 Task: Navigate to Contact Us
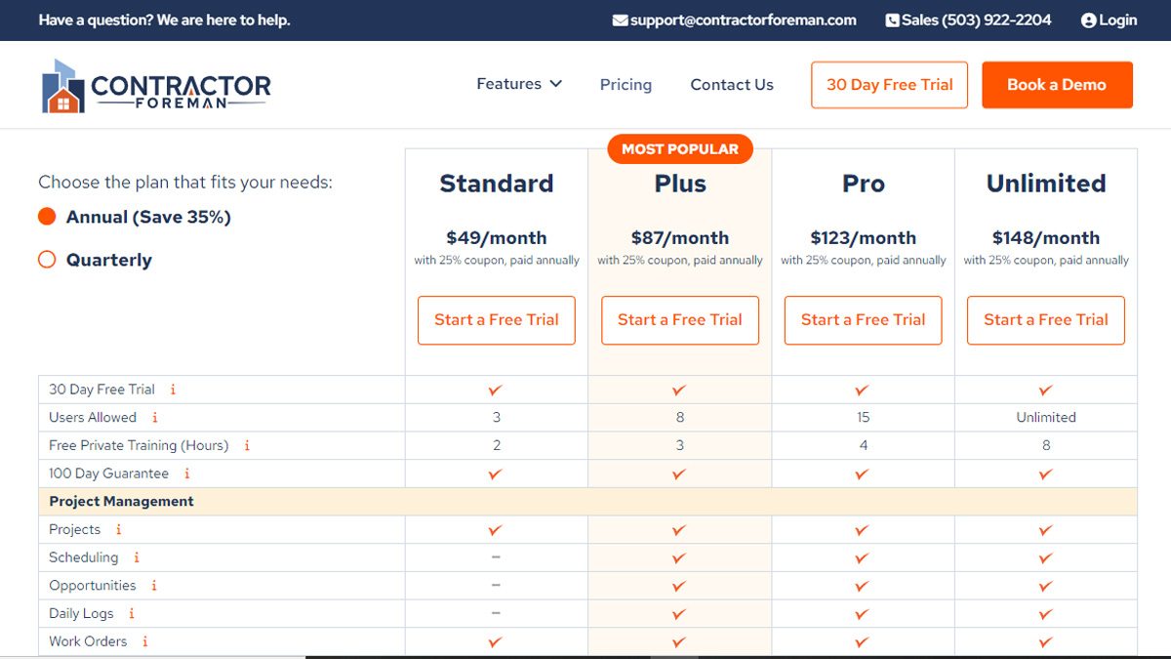[731, 85]
